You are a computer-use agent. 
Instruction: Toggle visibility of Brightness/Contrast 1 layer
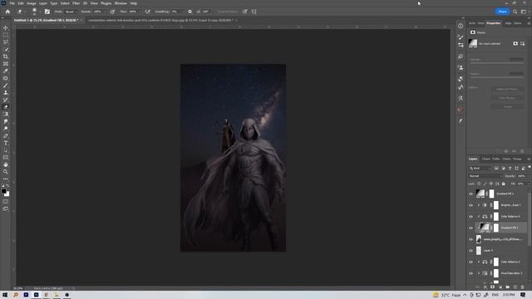[x=470, y=205]
